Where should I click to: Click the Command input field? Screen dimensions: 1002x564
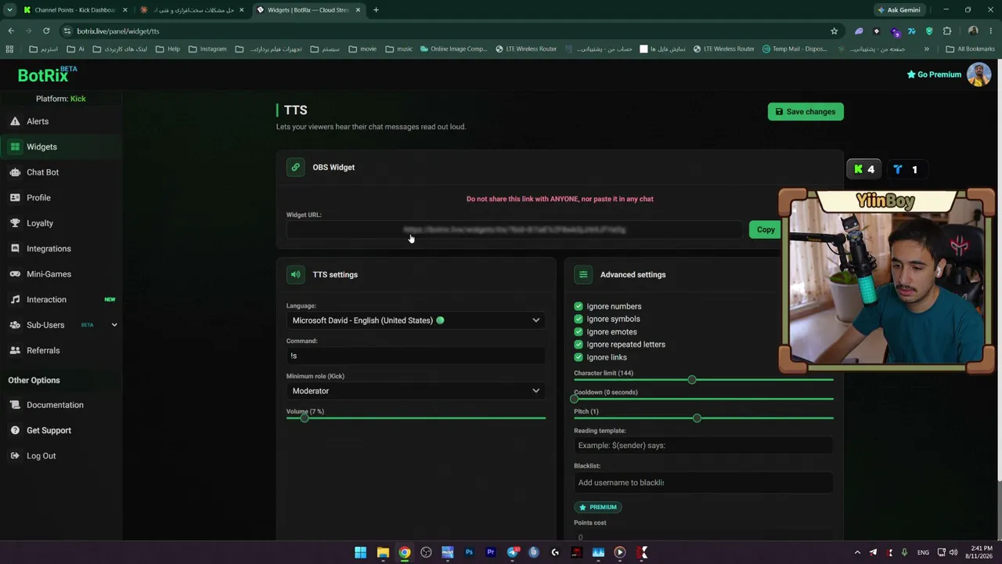point(416,356)
